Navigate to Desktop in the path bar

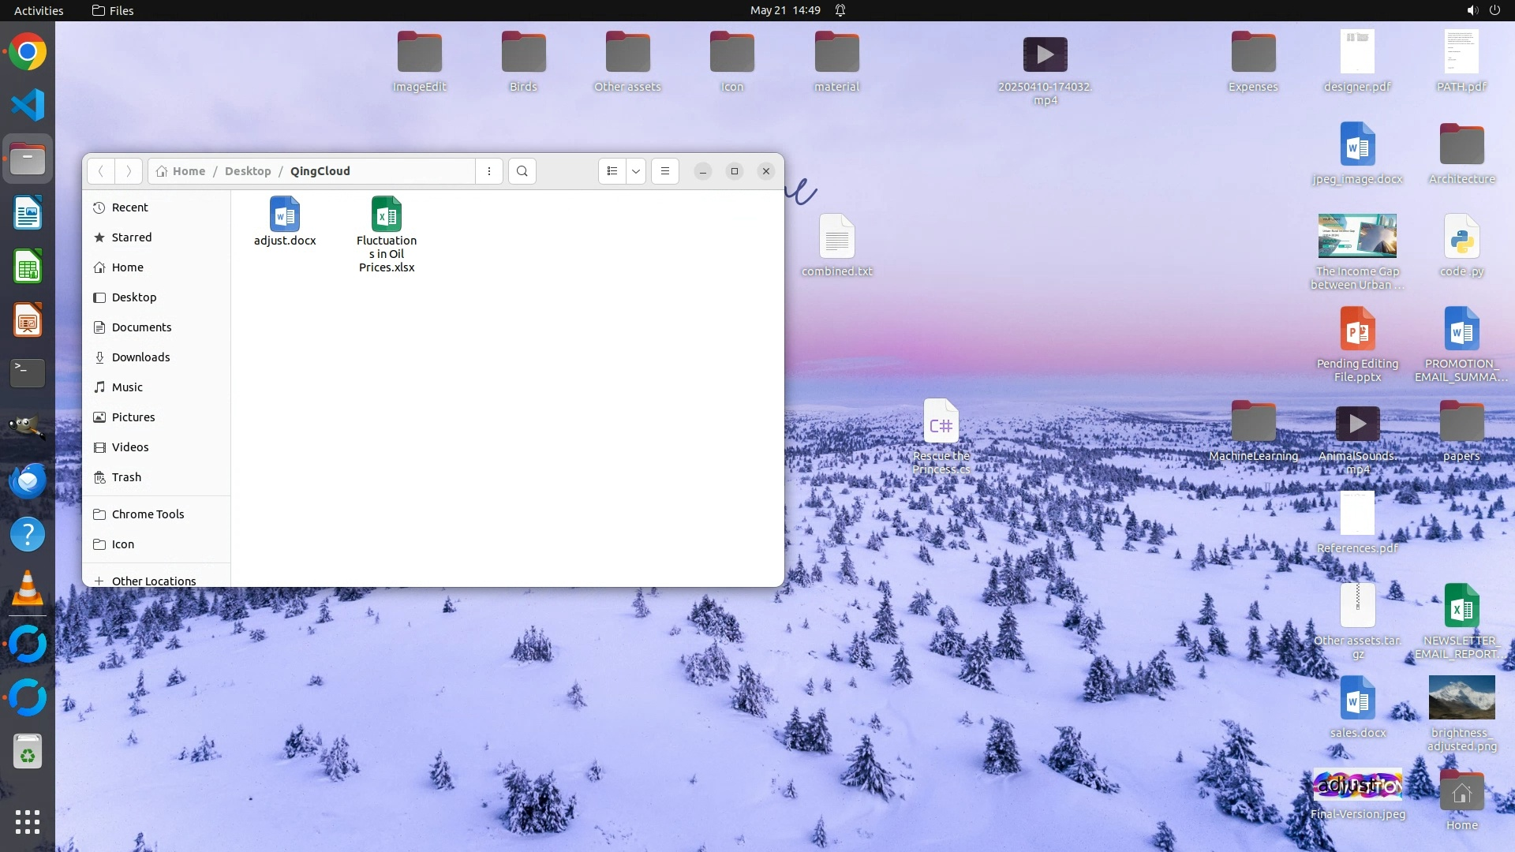248,171
